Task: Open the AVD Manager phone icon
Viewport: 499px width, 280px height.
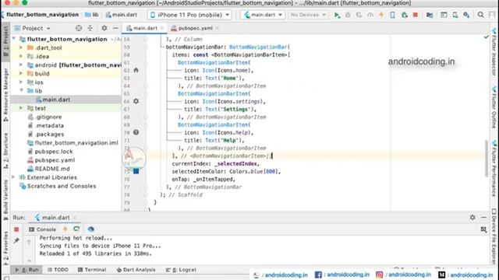Action: (455, 15)
